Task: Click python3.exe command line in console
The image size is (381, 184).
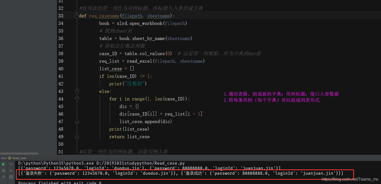Action: coord(101,163)
